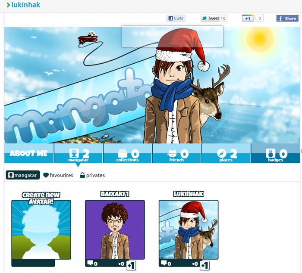Open the Baixaki 1 avatar thumbnail
302x273 pixels.
(115, 230)
